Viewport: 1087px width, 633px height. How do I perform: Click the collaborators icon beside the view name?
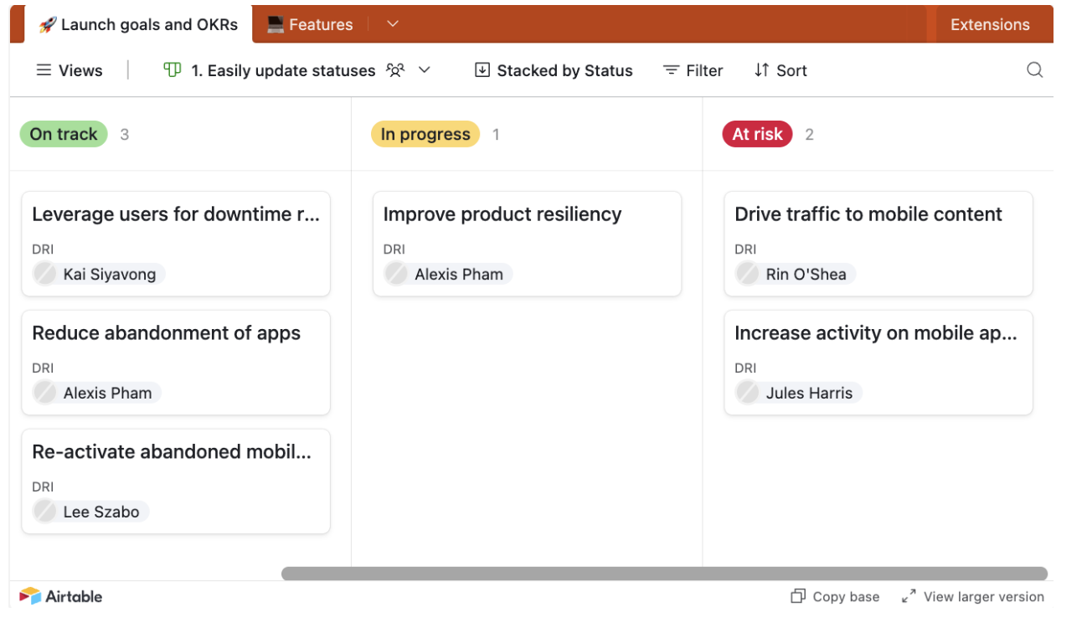click(395, 70)
